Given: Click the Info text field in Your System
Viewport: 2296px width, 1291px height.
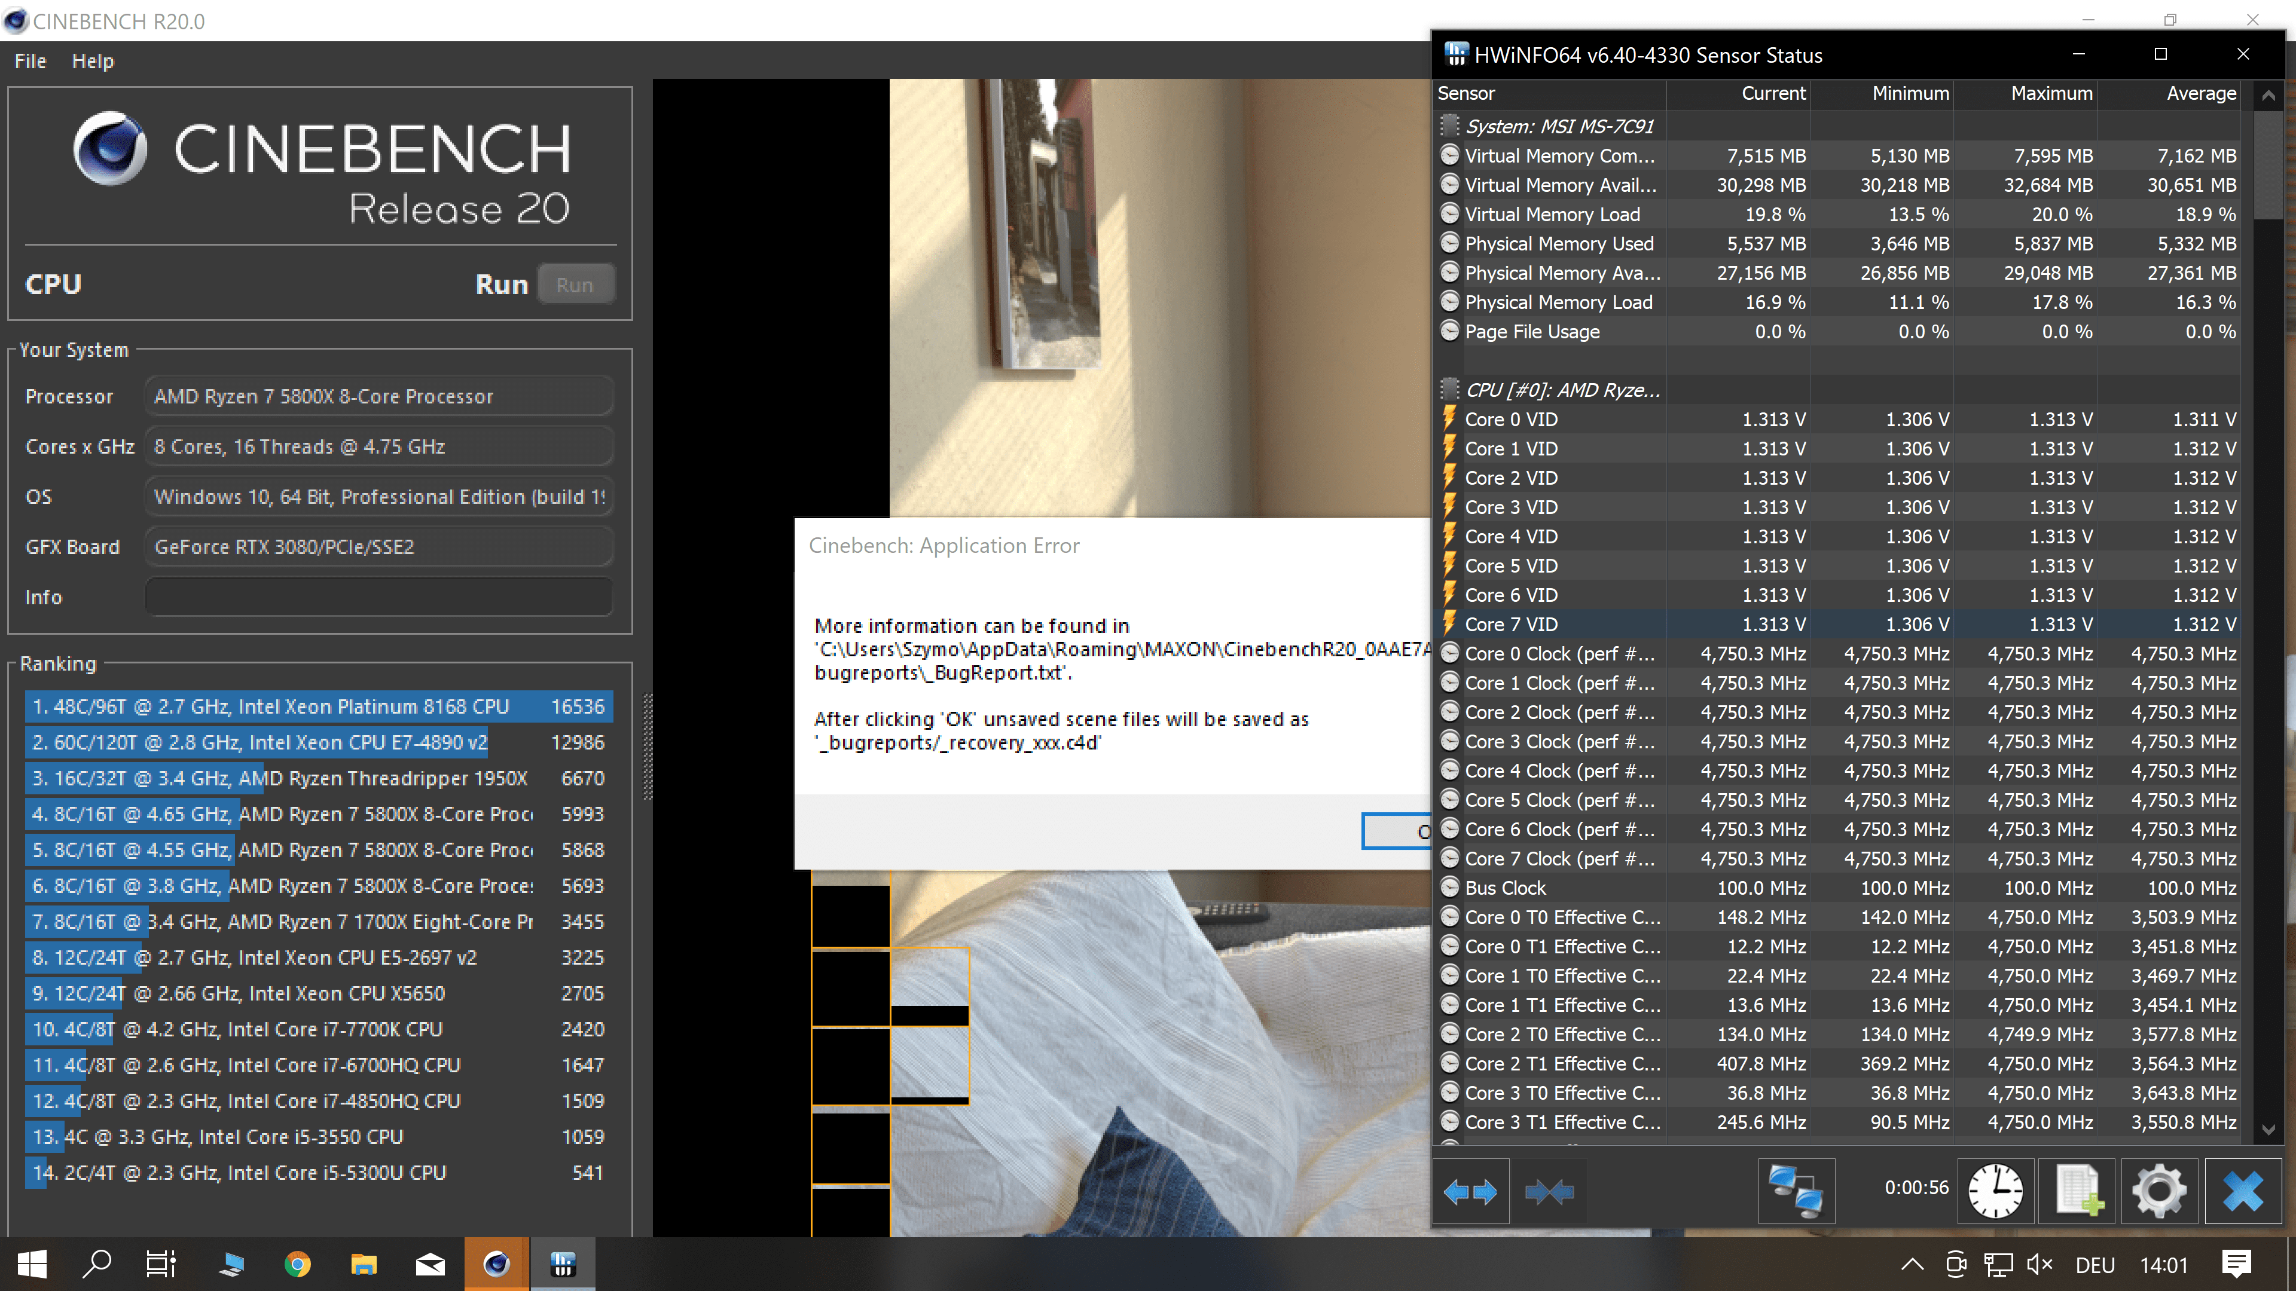Looking at the screenshot, I should click(379, 597).
